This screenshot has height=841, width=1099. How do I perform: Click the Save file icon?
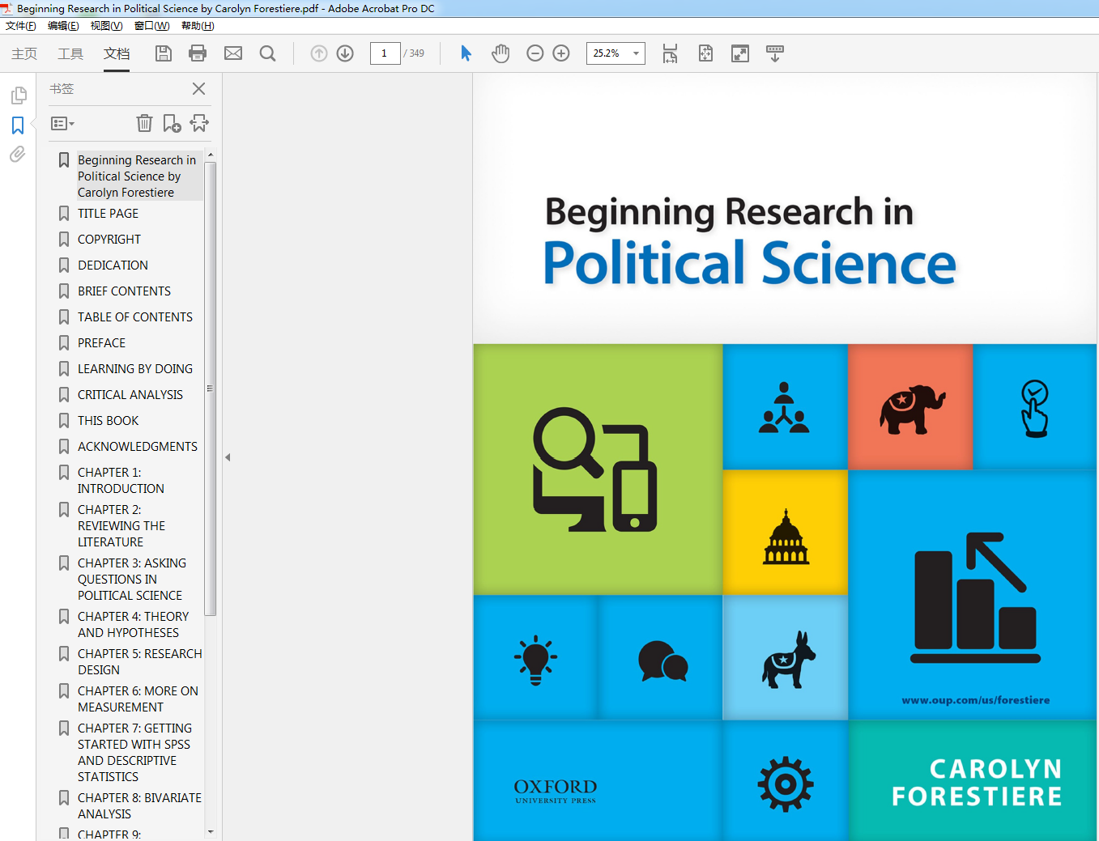(x=164, y=53)
